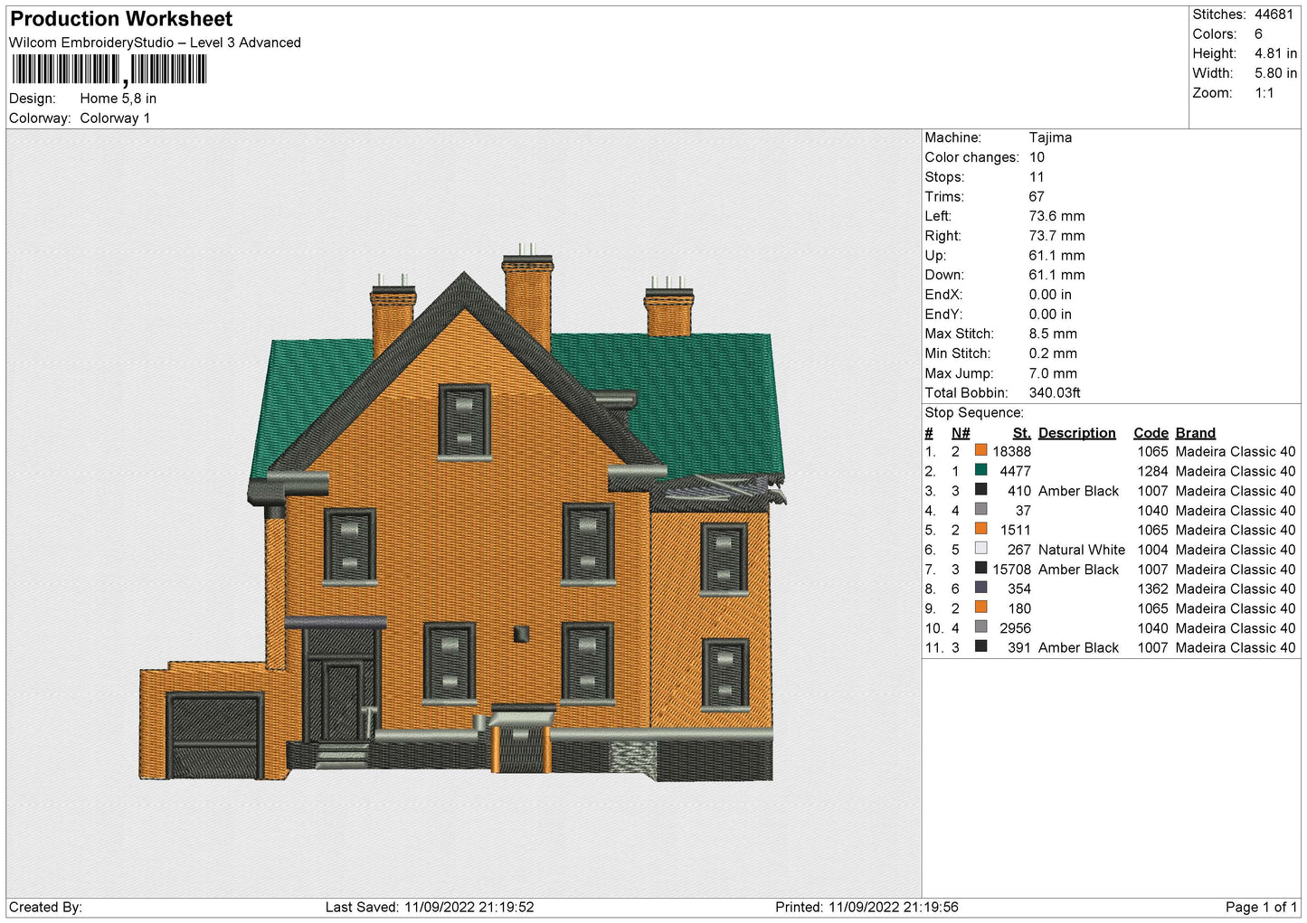
Task: Click stitch count 2956 in stop row 10
Action: click(x=1015, y=628)
